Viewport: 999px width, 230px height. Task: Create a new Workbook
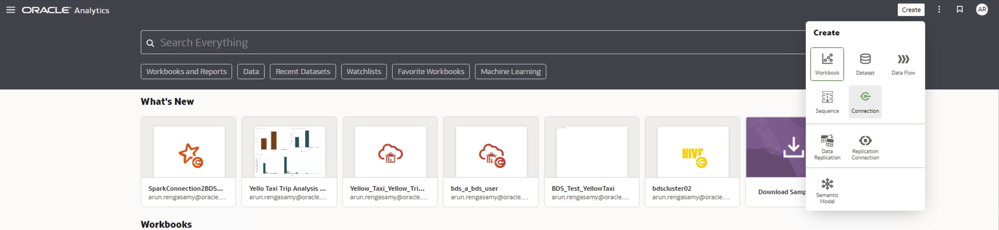pos(827,64)
